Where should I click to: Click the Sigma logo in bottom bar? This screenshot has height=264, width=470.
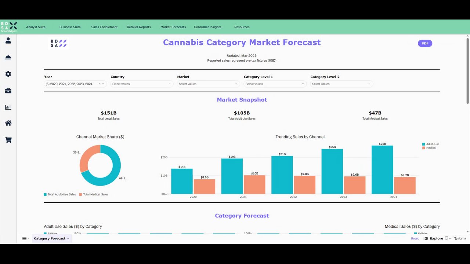click(x=460, y=238)
